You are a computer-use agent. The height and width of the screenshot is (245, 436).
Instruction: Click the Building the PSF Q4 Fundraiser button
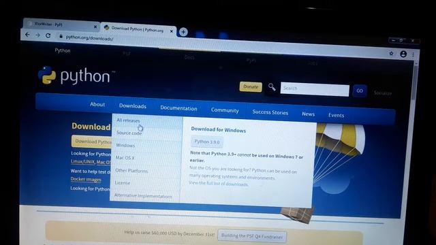(x=252, y=236)
